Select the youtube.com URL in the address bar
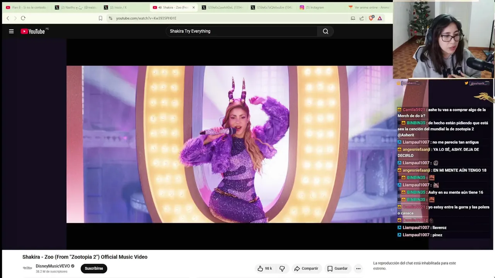Viewport: 495px width, 278px height. (146, 18)
